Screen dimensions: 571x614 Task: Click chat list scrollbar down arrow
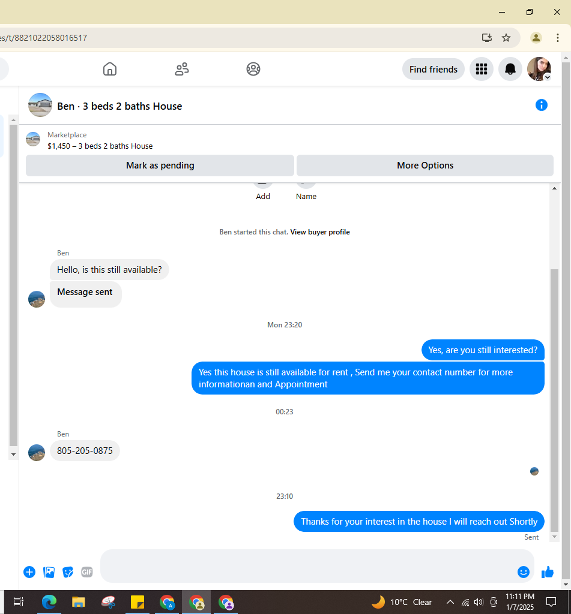pos(13,455)
